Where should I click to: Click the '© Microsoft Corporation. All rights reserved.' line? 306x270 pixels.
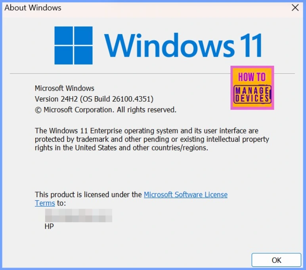coord(105,110)
